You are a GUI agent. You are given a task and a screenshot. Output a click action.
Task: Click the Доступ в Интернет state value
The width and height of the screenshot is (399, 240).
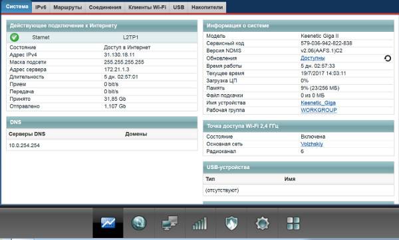127,48
